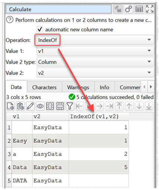The height and width of the screenshot is (190, 159).
Task: Click the eye icon in the data toolbar
Action: [x=40, y=106]
